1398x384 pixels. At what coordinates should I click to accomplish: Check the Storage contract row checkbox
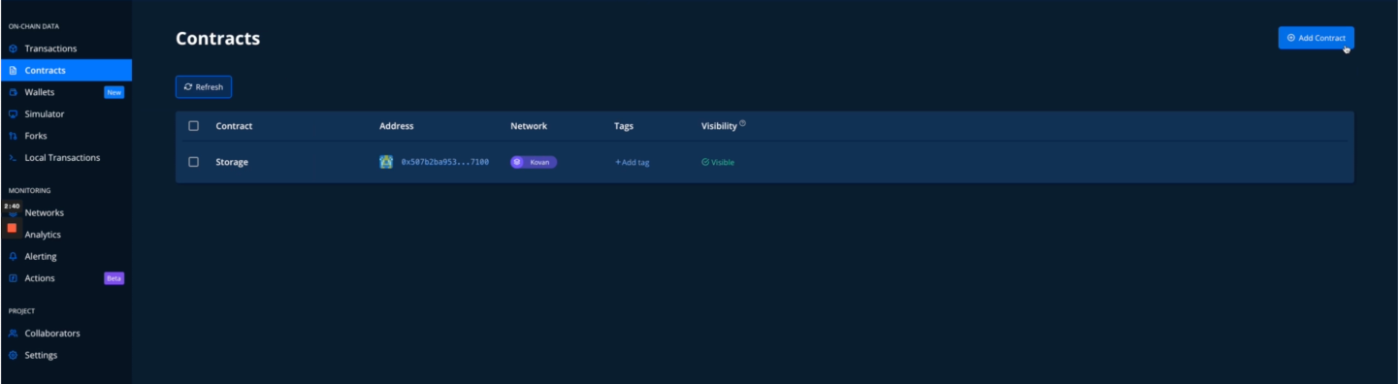click(193, 162)
